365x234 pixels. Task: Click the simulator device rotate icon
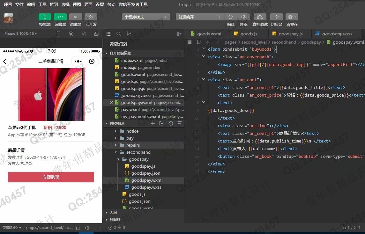58,34
